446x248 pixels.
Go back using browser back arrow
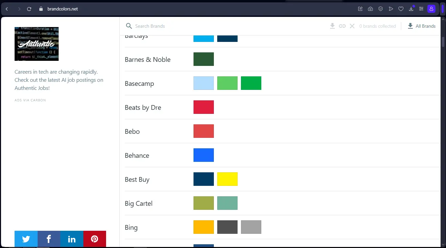(x=7, y=9)
